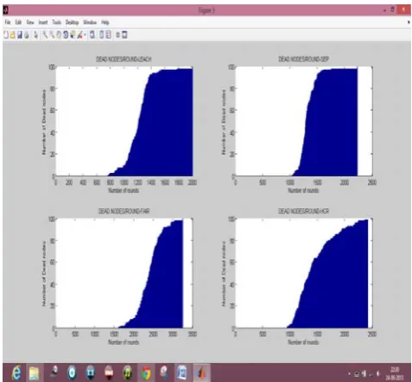The width and height of the screenshot is (412, 382).
Task: Click the Show Plot Tools icon
Action: (124, 35)
